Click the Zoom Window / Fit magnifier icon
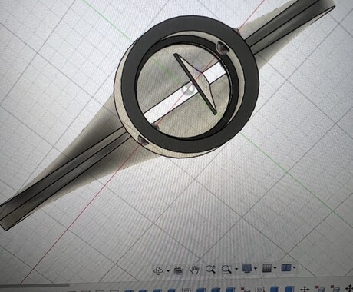The height and width of the screenshot is (292, 353). coord(226,269)
